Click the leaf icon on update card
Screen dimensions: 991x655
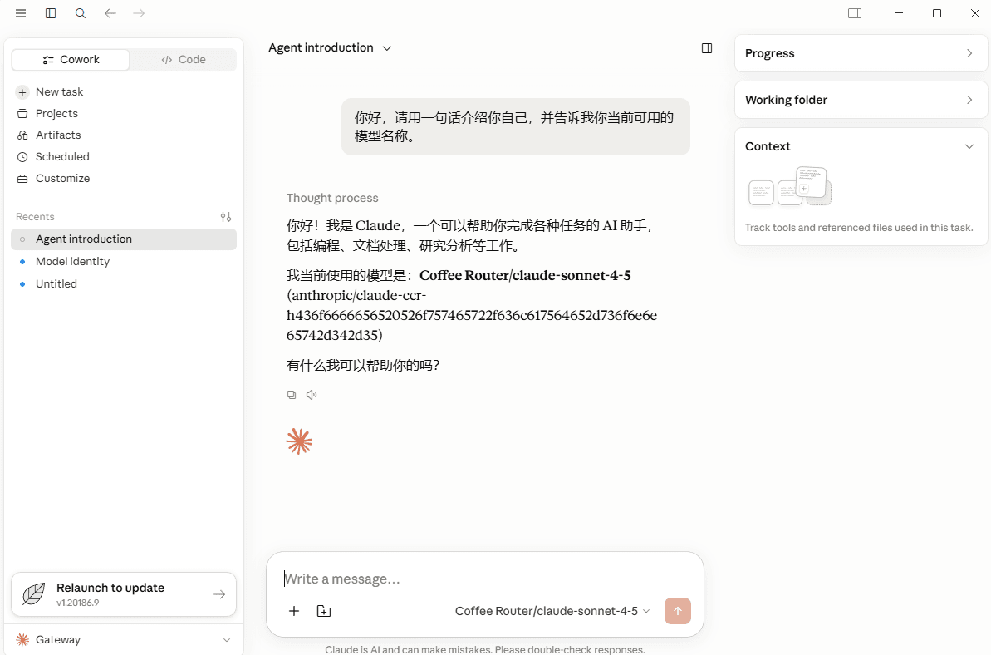click(x=33, y=594)
